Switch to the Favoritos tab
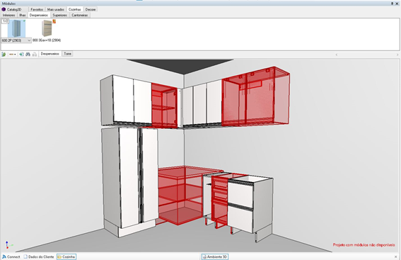The height and width of the screenshot is (260, 401). tap(37, 9)
